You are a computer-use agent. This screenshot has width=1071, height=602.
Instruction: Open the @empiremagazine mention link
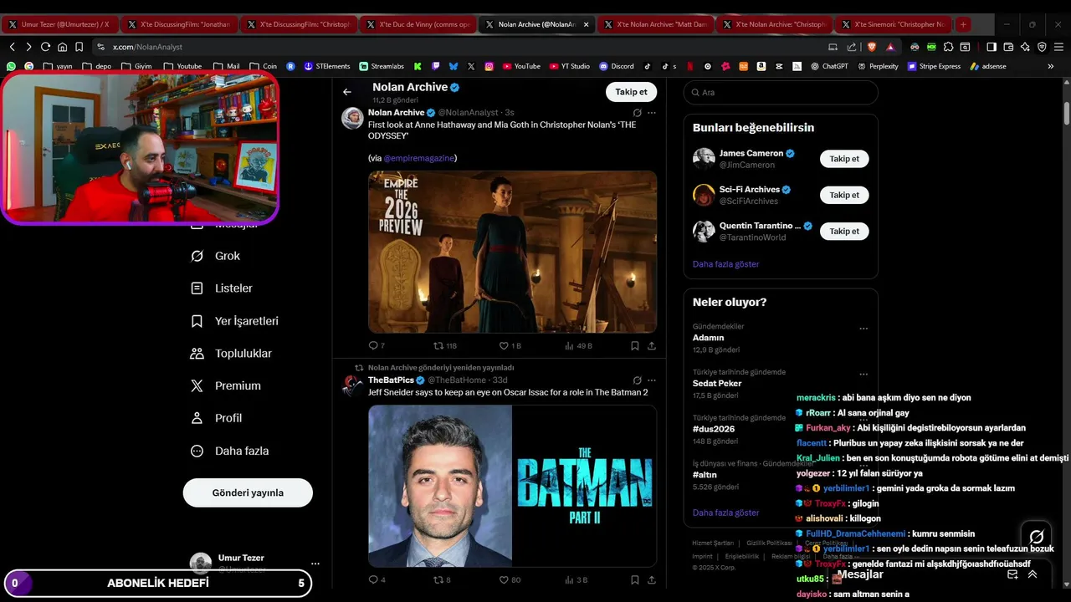pyautogui.click(x=418, y=158)
